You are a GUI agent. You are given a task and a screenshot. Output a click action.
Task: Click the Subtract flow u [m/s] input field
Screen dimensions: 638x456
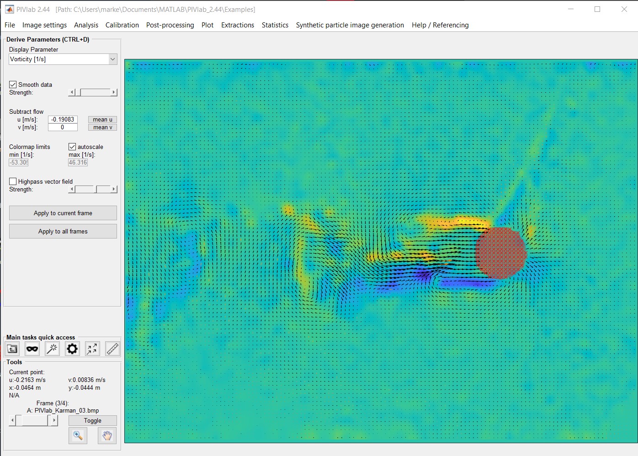(63, 120)
